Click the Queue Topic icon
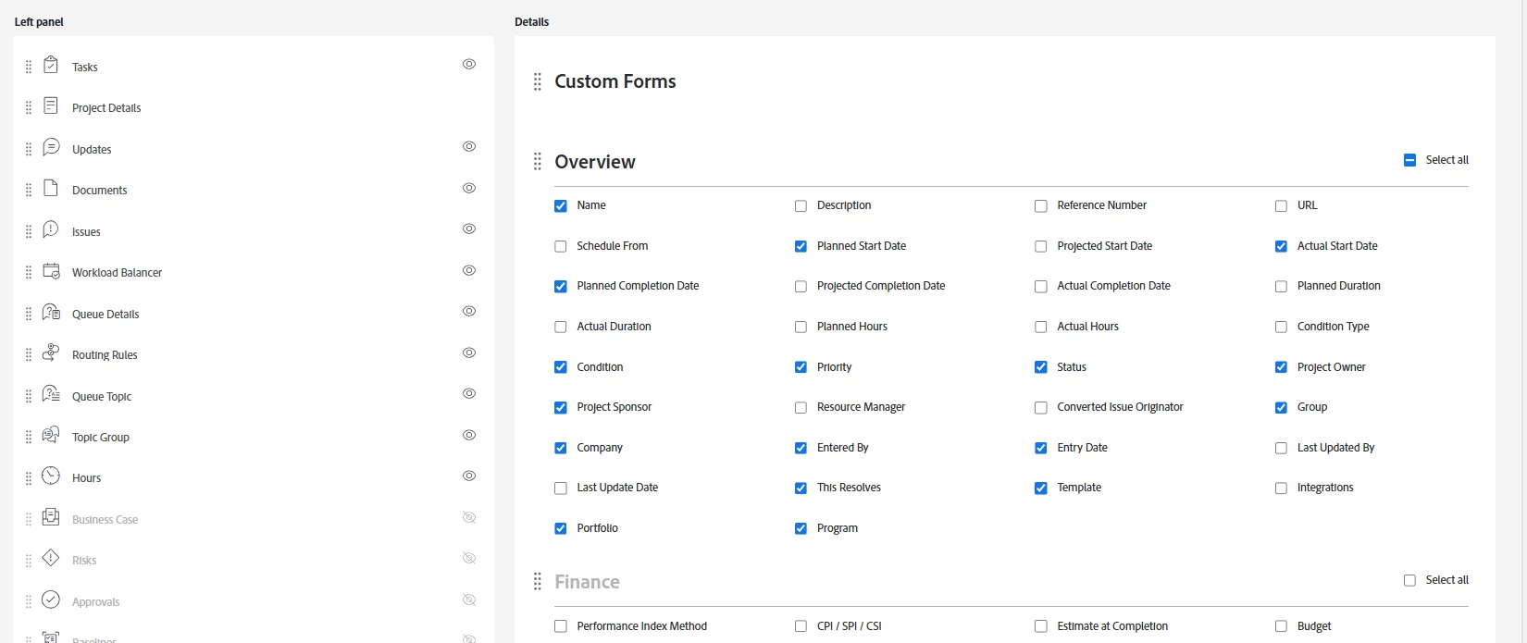Screen dimensions: 1527x643 point(51,395)
